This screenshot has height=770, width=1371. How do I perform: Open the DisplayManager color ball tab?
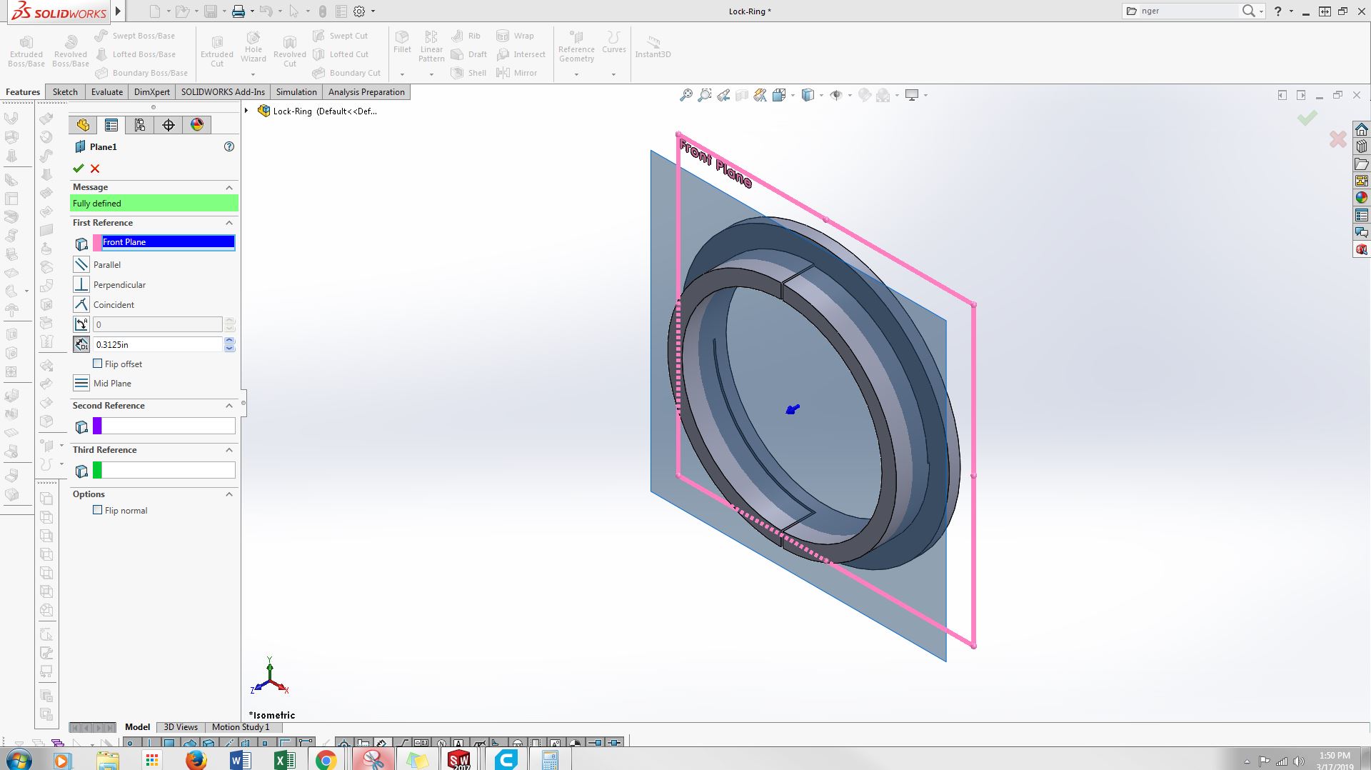coord(197,125)
